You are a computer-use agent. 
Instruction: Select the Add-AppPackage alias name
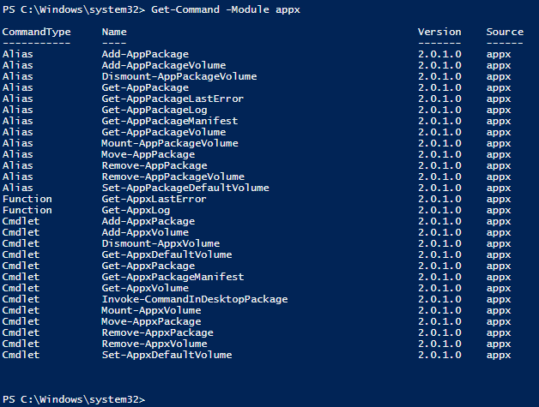(145, 54)
